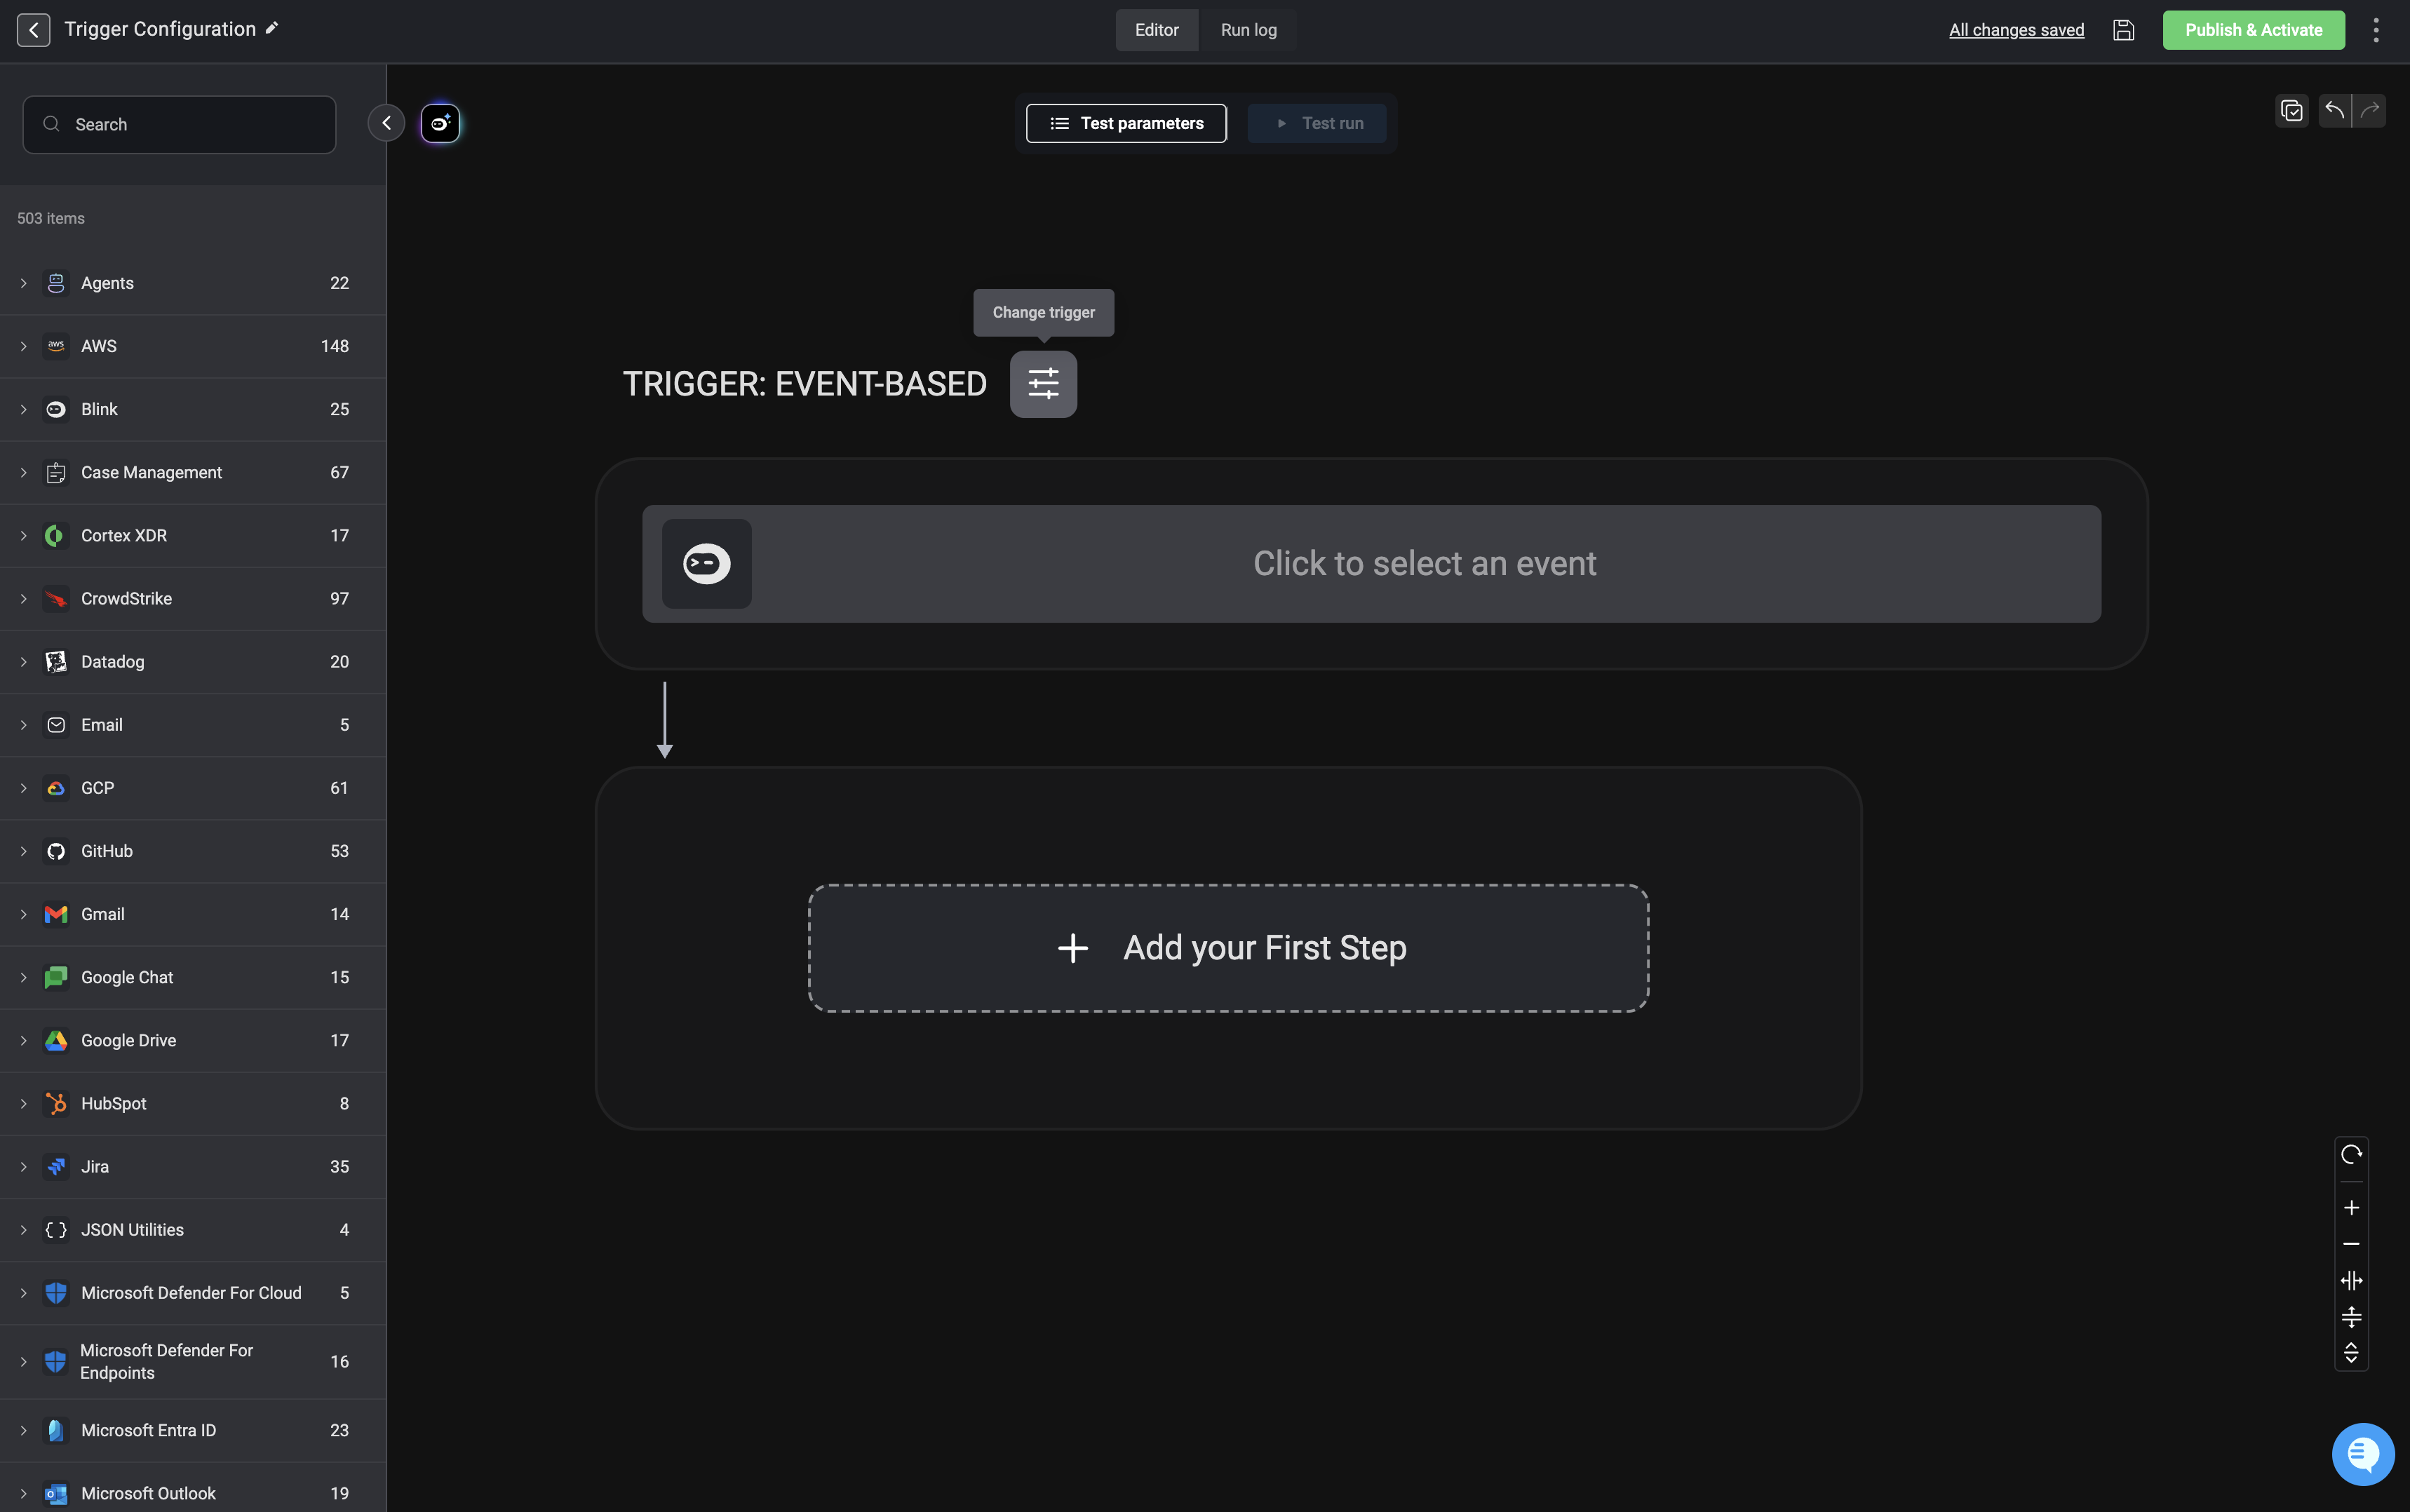Click the All changes saved link
The width and height of the screenshot is (2410, 1512).
coord(2016,30)
